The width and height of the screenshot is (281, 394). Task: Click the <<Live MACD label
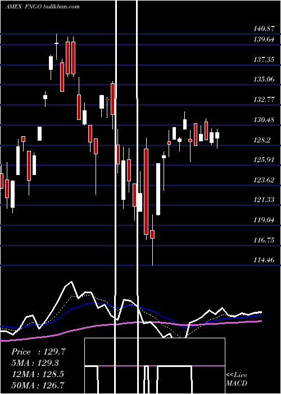[237, 379]
